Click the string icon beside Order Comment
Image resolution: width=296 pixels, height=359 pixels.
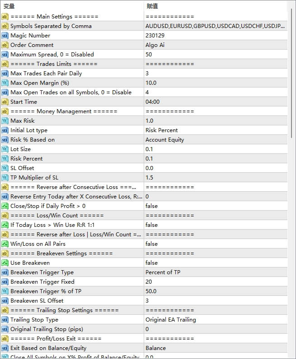click(5, 45)
